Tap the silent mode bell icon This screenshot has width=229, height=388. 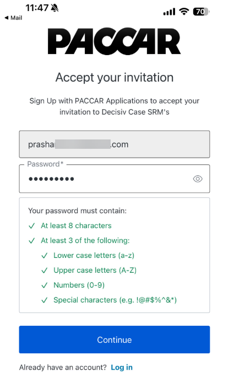[54, 8]
